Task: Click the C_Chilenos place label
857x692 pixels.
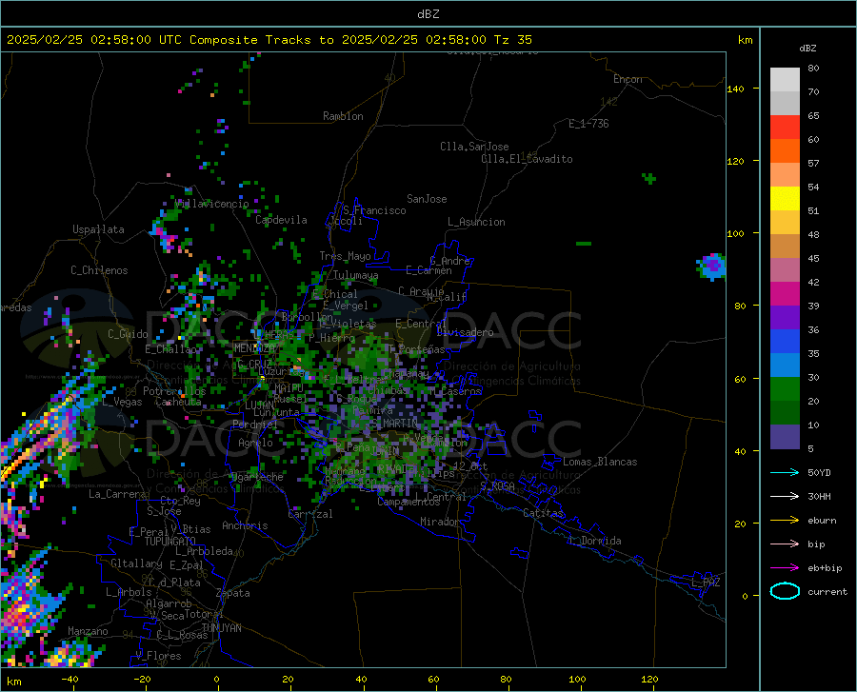Action: point(99,270)
